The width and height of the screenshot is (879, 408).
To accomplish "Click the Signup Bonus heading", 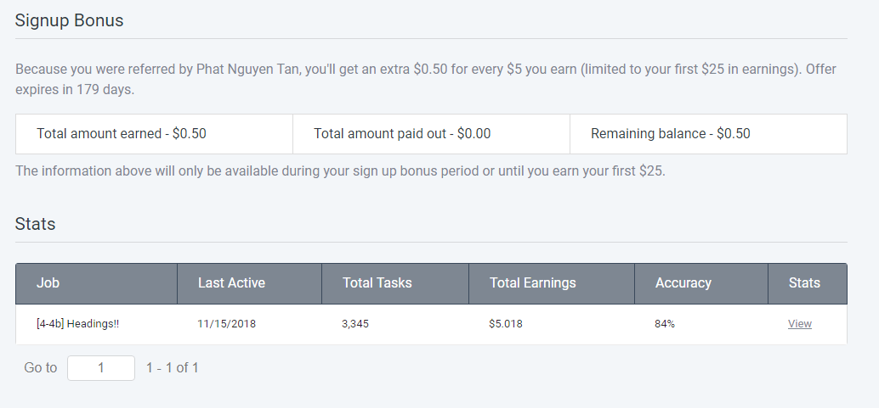I will (x=69, y=20).
